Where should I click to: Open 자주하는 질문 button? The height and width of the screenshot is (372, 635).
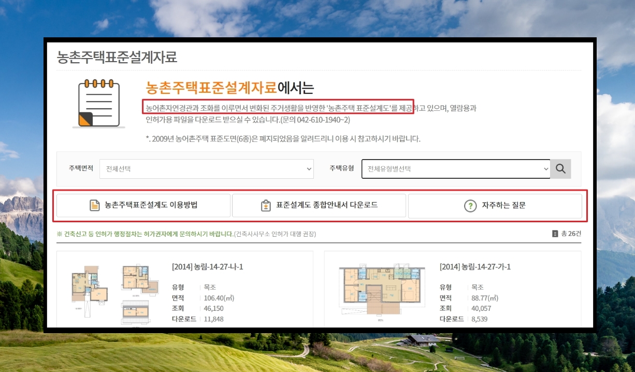(x=495, y=205)
